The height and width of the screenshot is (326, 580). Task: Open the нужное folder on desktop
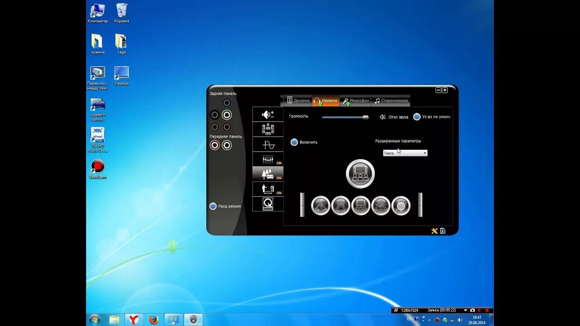pyautogui.click(x=97, y=44)
